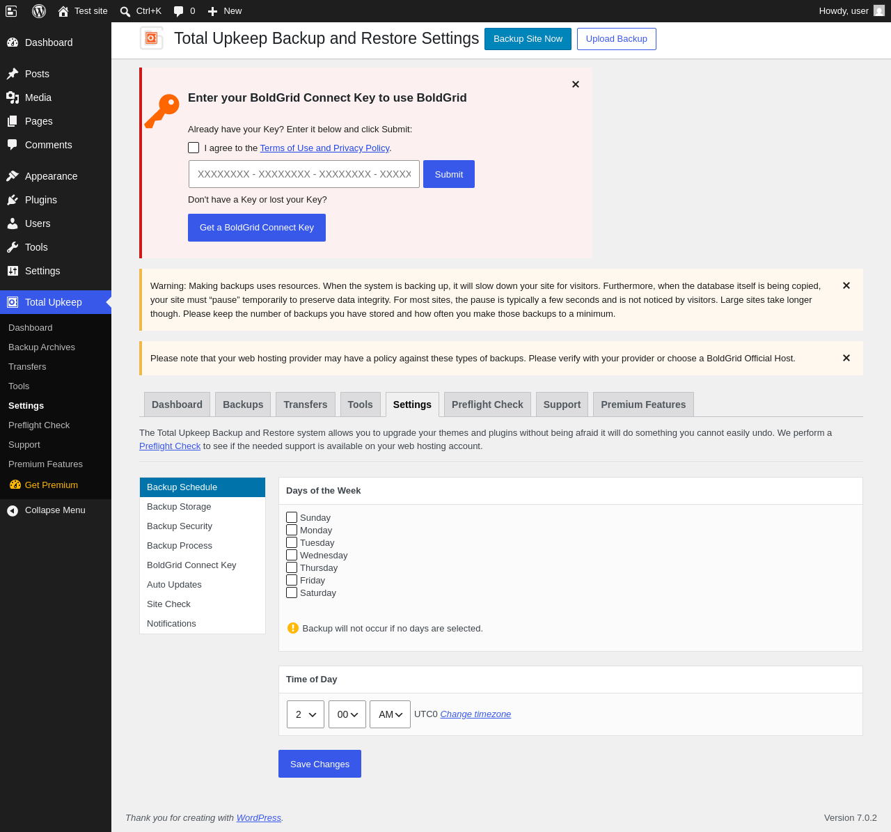Click the Backup Site Now button

point(528,39)
